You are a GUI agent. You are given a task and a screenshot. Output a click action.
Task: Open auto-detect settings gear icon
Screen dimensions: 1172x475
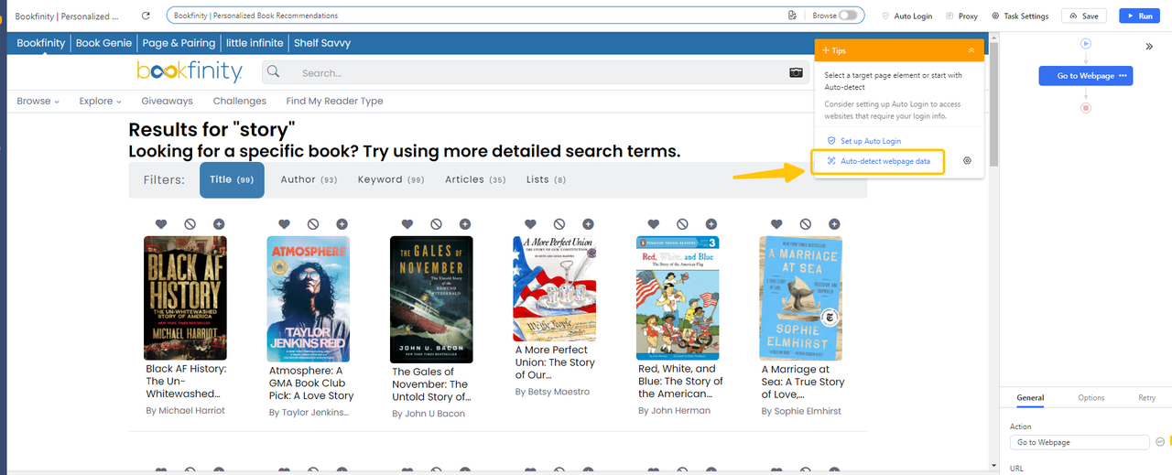[967, 161]
